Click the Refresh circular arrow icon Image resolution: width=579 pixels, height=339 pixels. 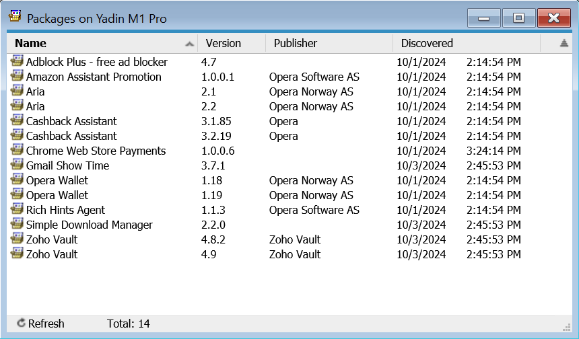[x=21, y=323]
